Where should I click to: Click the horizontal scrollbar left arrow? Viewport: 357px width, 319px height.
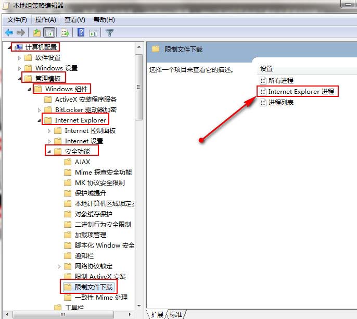pyautogui.click(x=7, y=314)
